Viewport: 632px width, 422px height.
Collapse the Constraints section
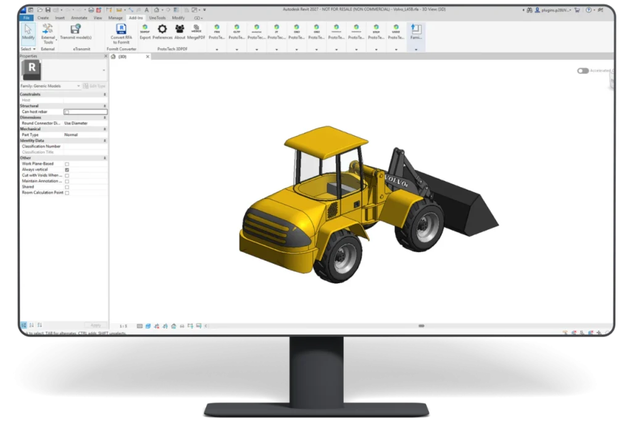click(x=104, y=95)
